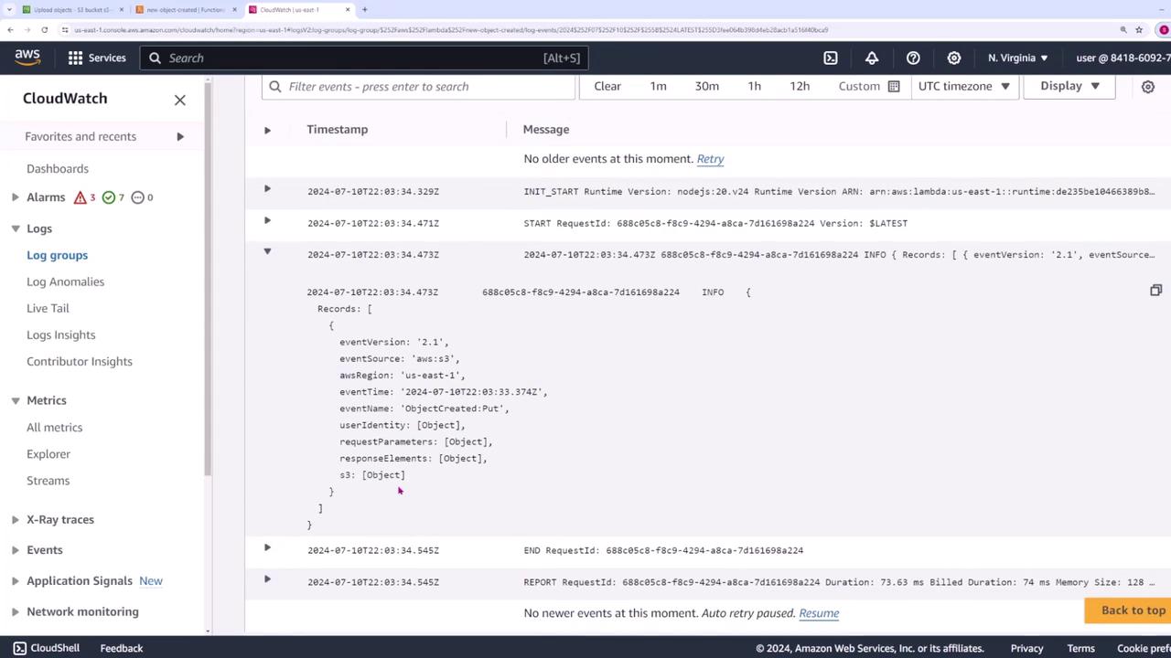The height and width of the screenshot is (658, 1171).
Task: Open custom time range calendar icon
Action: click(x=893, y=86)
